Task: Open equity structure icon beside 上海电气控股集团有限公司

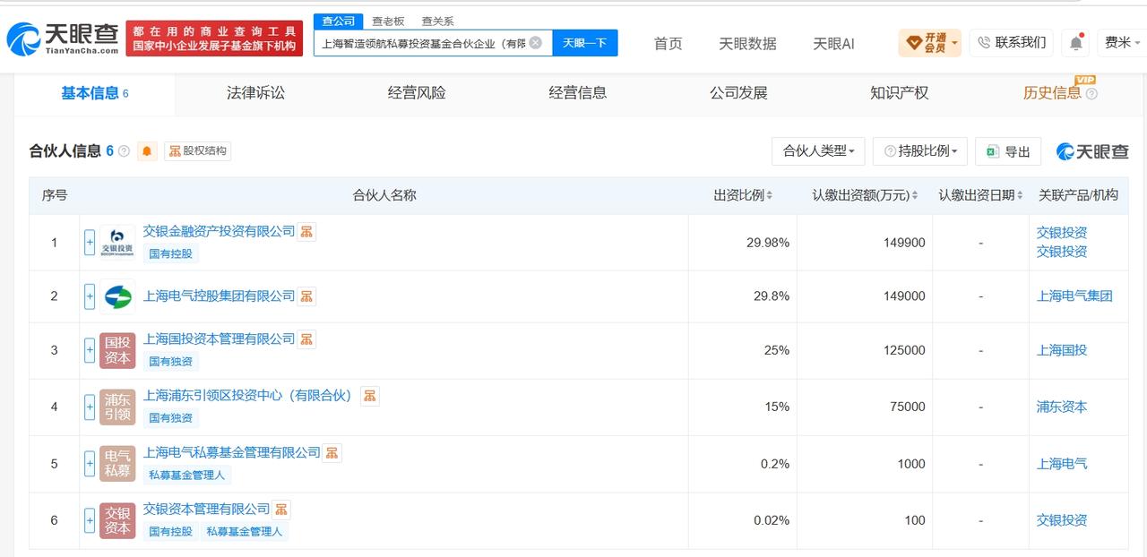Action: point(306,296)
